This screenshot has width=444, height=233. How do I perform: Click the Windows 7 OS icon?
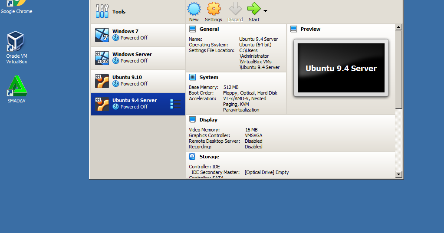coord(102,35)
